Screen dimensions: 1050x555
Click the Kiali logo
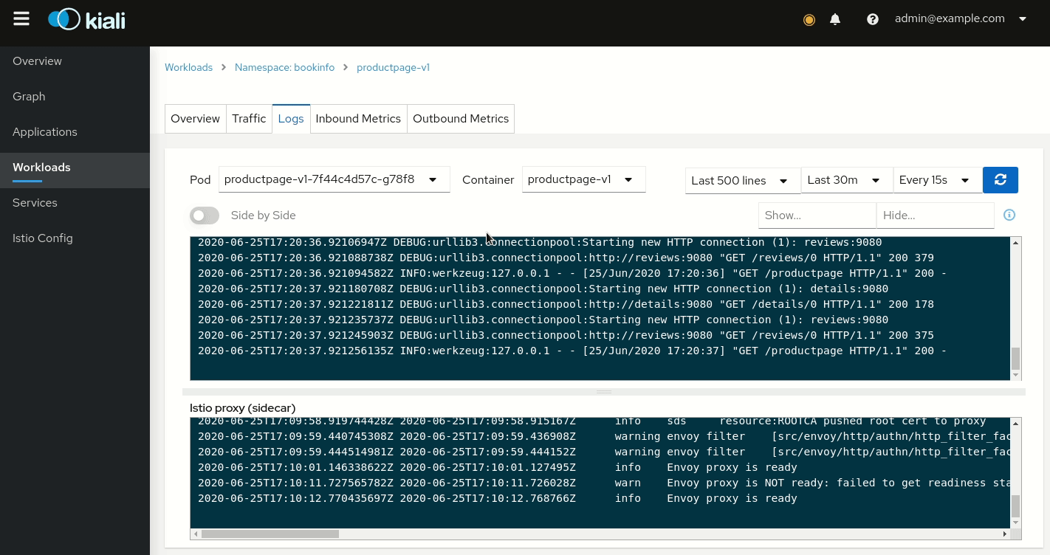click(86, 19)
